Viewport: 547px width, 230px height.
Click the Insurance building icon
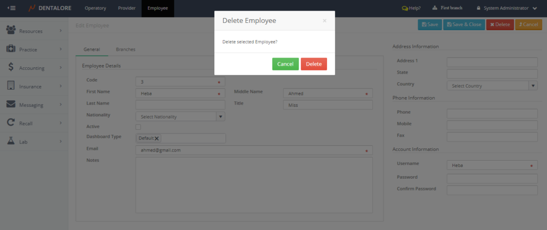11,86
